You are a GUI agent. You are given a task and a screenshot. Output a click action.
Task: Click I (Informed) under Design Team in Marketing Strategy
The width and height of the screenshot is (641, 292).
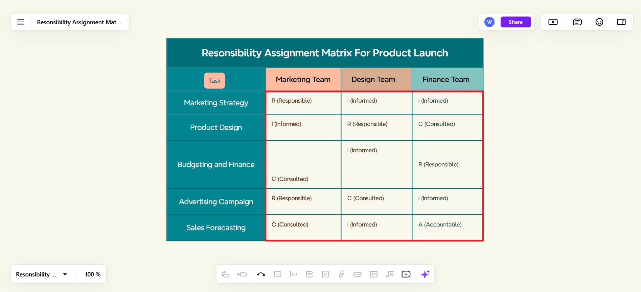362,101
